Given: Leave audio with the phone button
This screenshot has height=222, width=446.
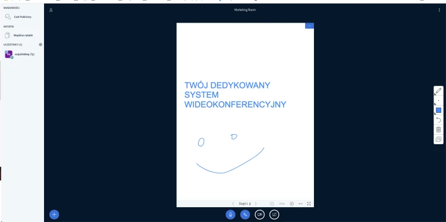Looking at the screenshot, I should point(245,214).
